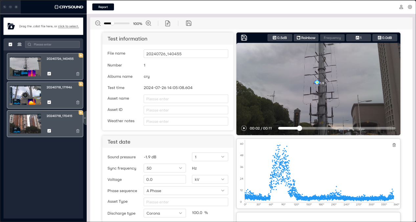Open the Phase sequence dropdown
The width and height of the screenshot is (416, 222).
coord(186,191)
